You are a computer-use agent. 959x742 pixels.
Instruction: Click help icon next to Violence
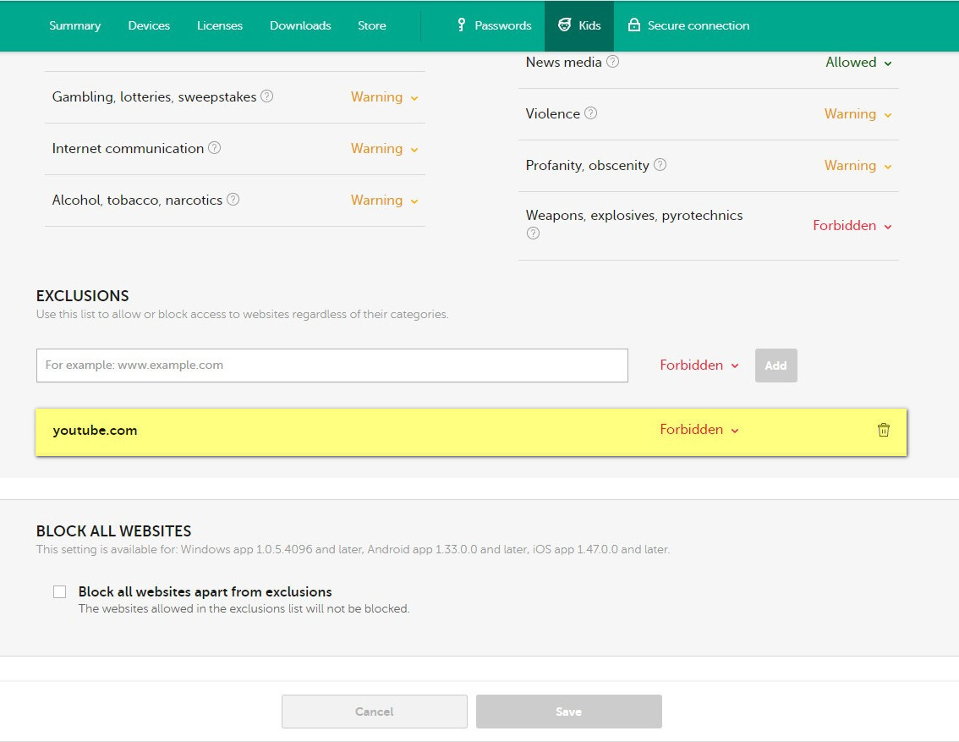591,113
